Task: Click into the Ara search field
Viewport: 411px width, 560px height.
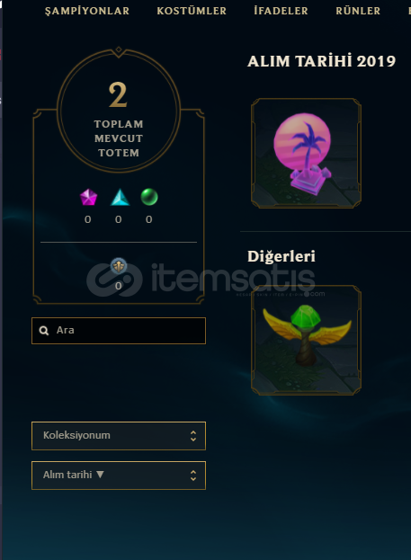Action: coord(119,331)
